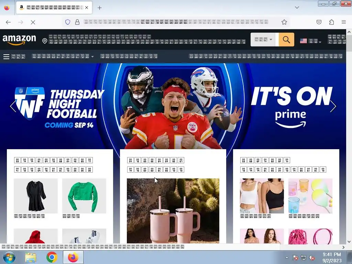This screenshot has height=264, width=352.
Task: Click the Amazon logo
Action: [19, 40]
